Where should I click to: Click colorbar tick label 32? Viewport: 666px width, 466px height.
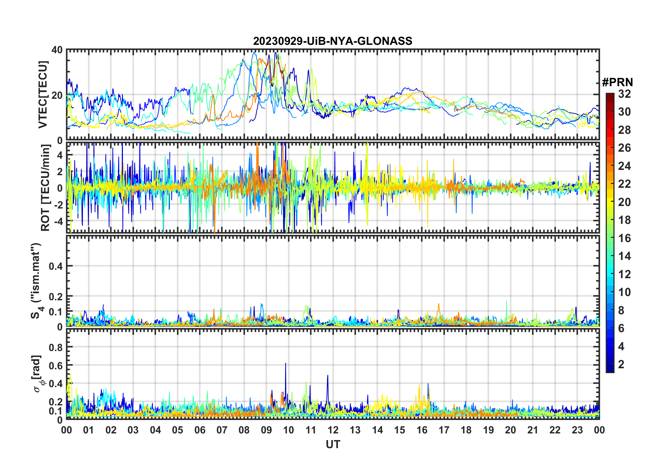[624, 94]
